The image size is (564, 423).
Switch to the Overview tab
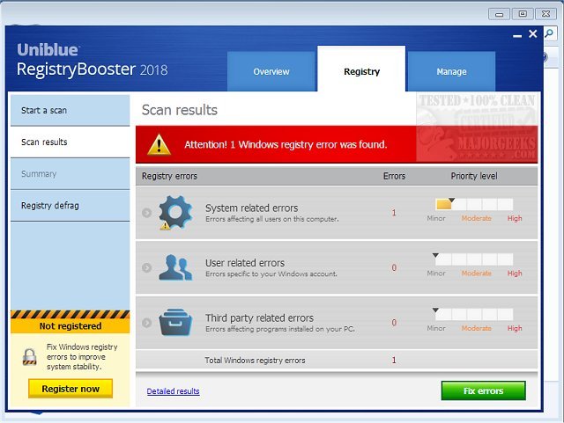click(271, 71)
